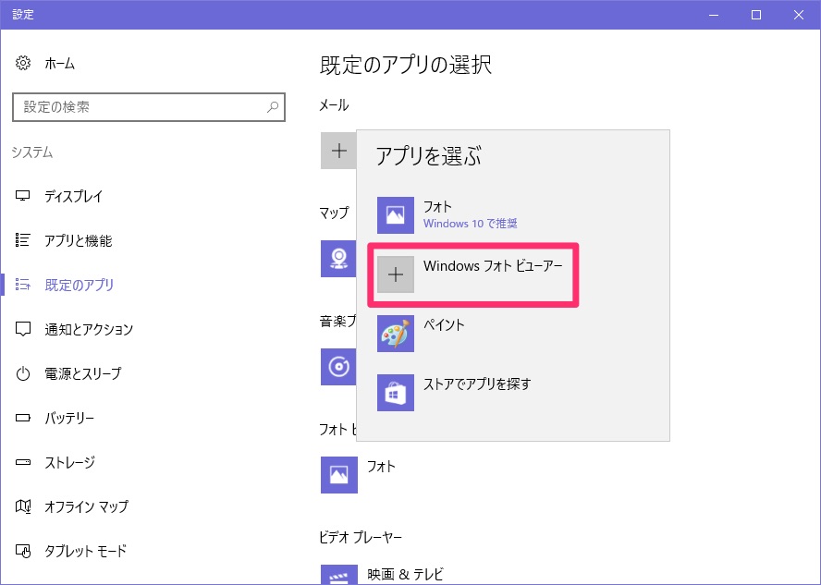Go to ホーム settings page

[60, 64]
